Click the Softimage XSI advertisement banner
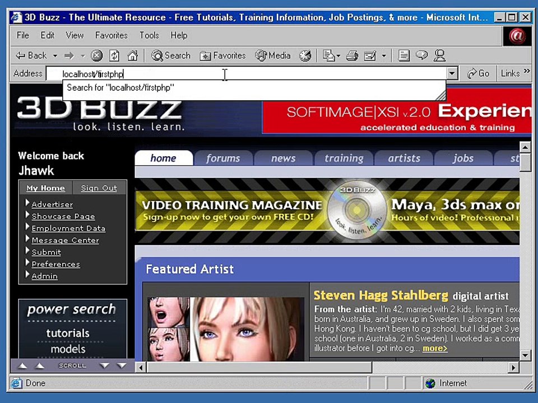 pos(397,111)
